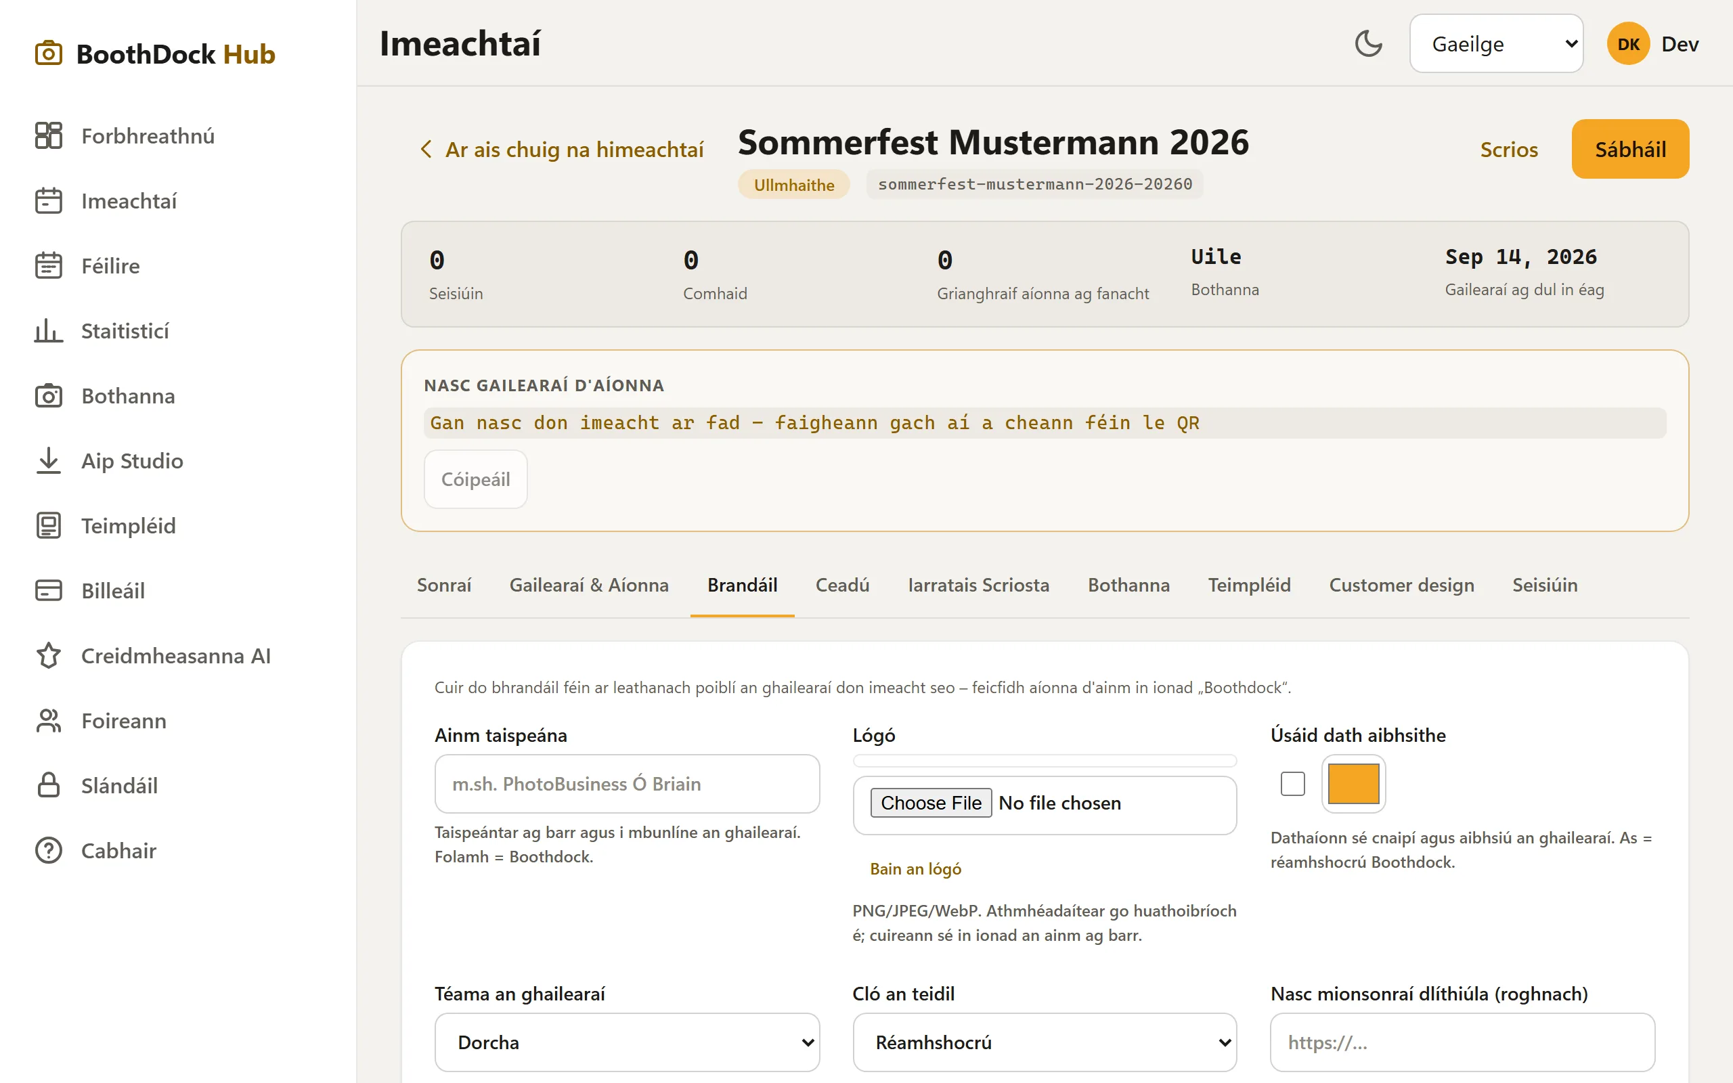Open the Billeáil credit card icon
Screen dimensions: 1733x1083
coord(49,590)
